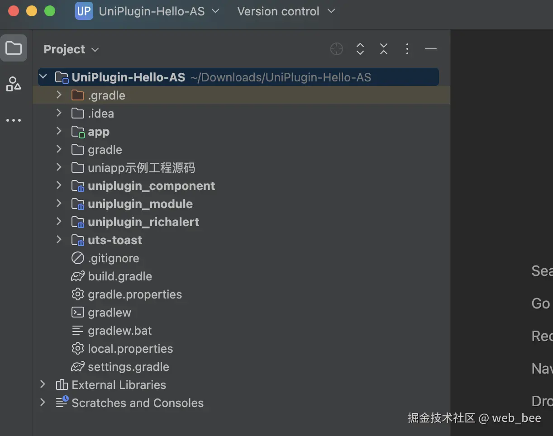Select the app module in the tree
This screenshot has height=436, width=553.
(99, 131)
